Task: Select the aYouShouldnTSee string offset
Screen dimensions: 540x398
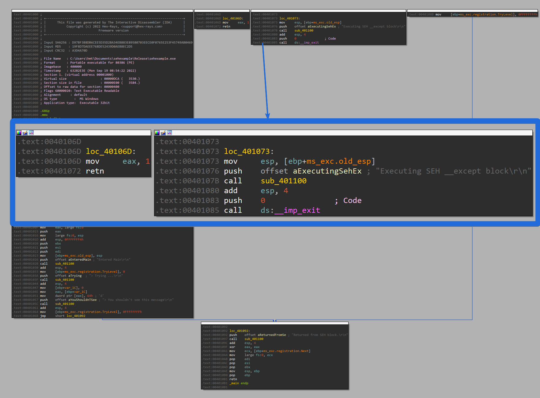Action: coord(82,300)
